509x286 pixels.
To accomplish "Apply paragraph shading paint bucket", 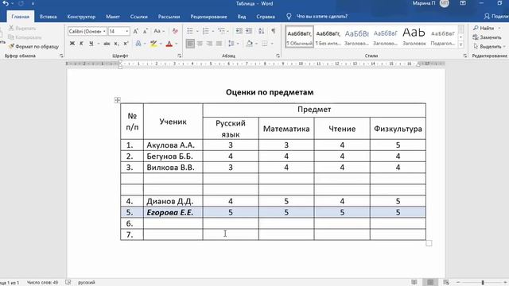I will click(249, 44).
